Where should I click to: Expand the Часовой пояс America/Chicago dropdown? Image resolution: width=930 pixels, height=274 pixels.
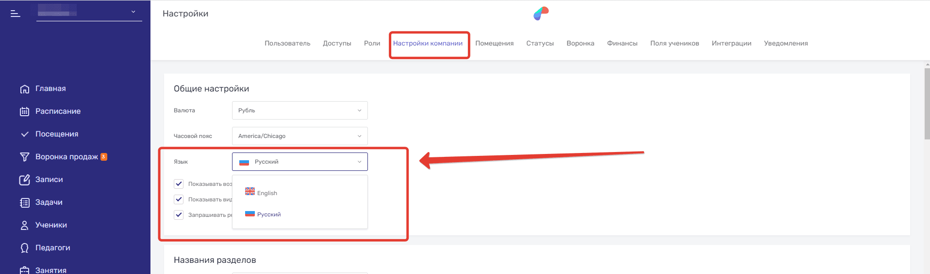(299, 136)
